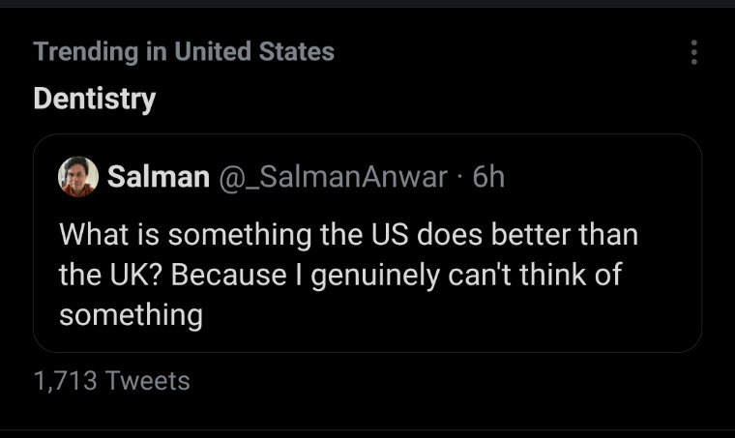This screenshot has width=735, height=438.
Task: Click the word 'Tweets' below the card
Action: pos(147,381)
